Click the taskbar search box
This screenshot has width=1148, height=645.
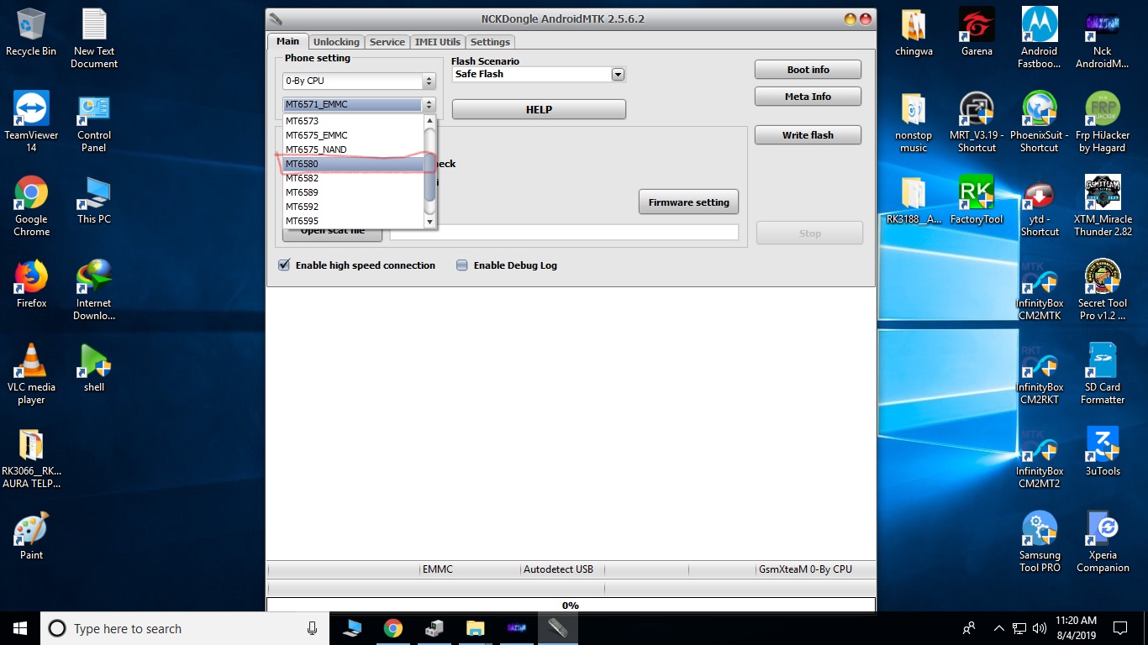(x=185, y=628)
